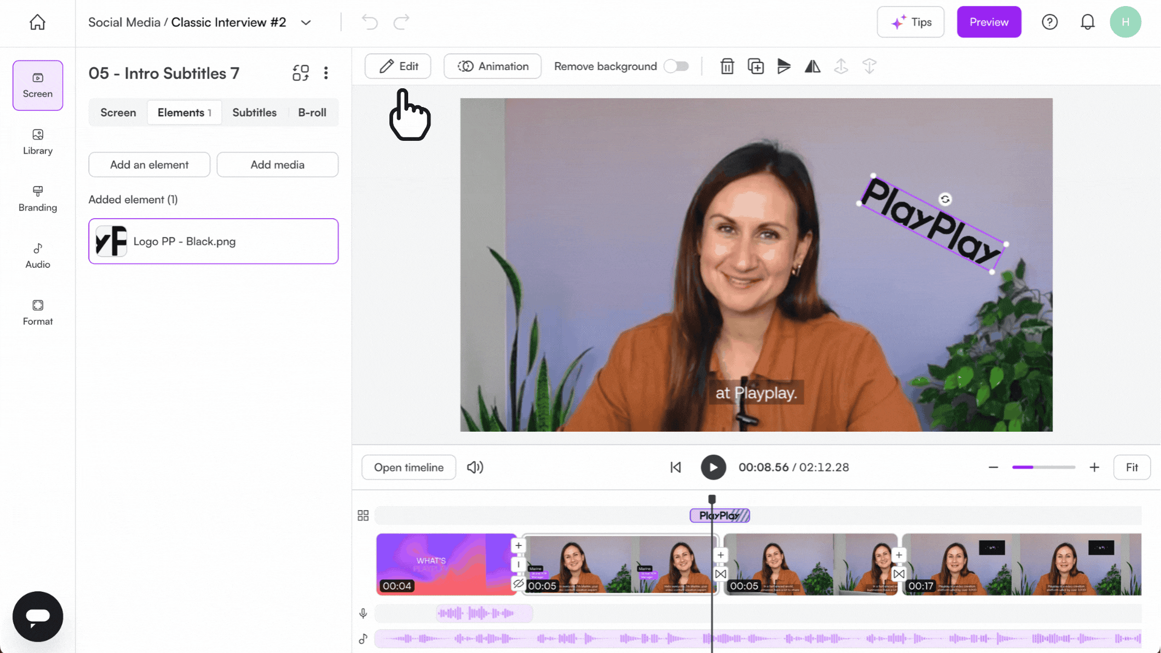
Task: Enable the Remove background toggle
Action: point(677,67)
